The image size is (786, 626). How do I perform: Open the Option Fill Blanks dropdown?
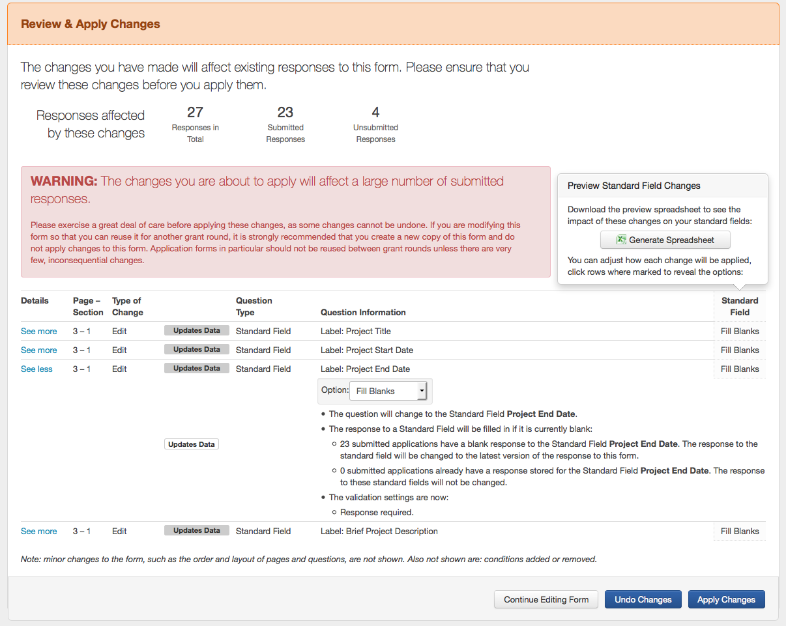388,391
